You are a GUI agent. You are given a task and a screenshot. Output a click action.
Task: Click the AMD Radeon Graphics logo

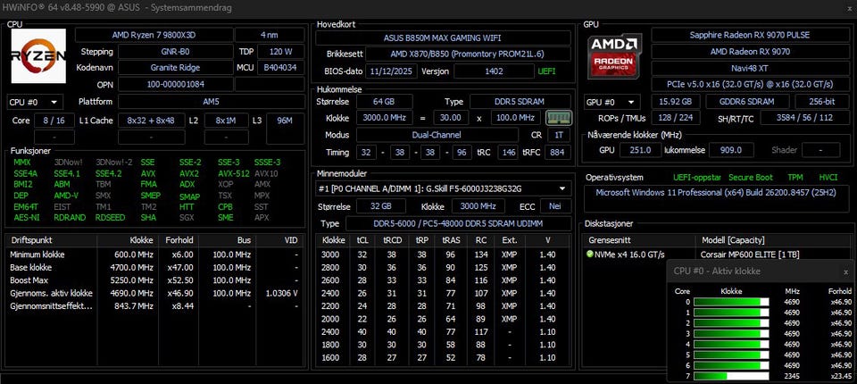tap(615, 56)
